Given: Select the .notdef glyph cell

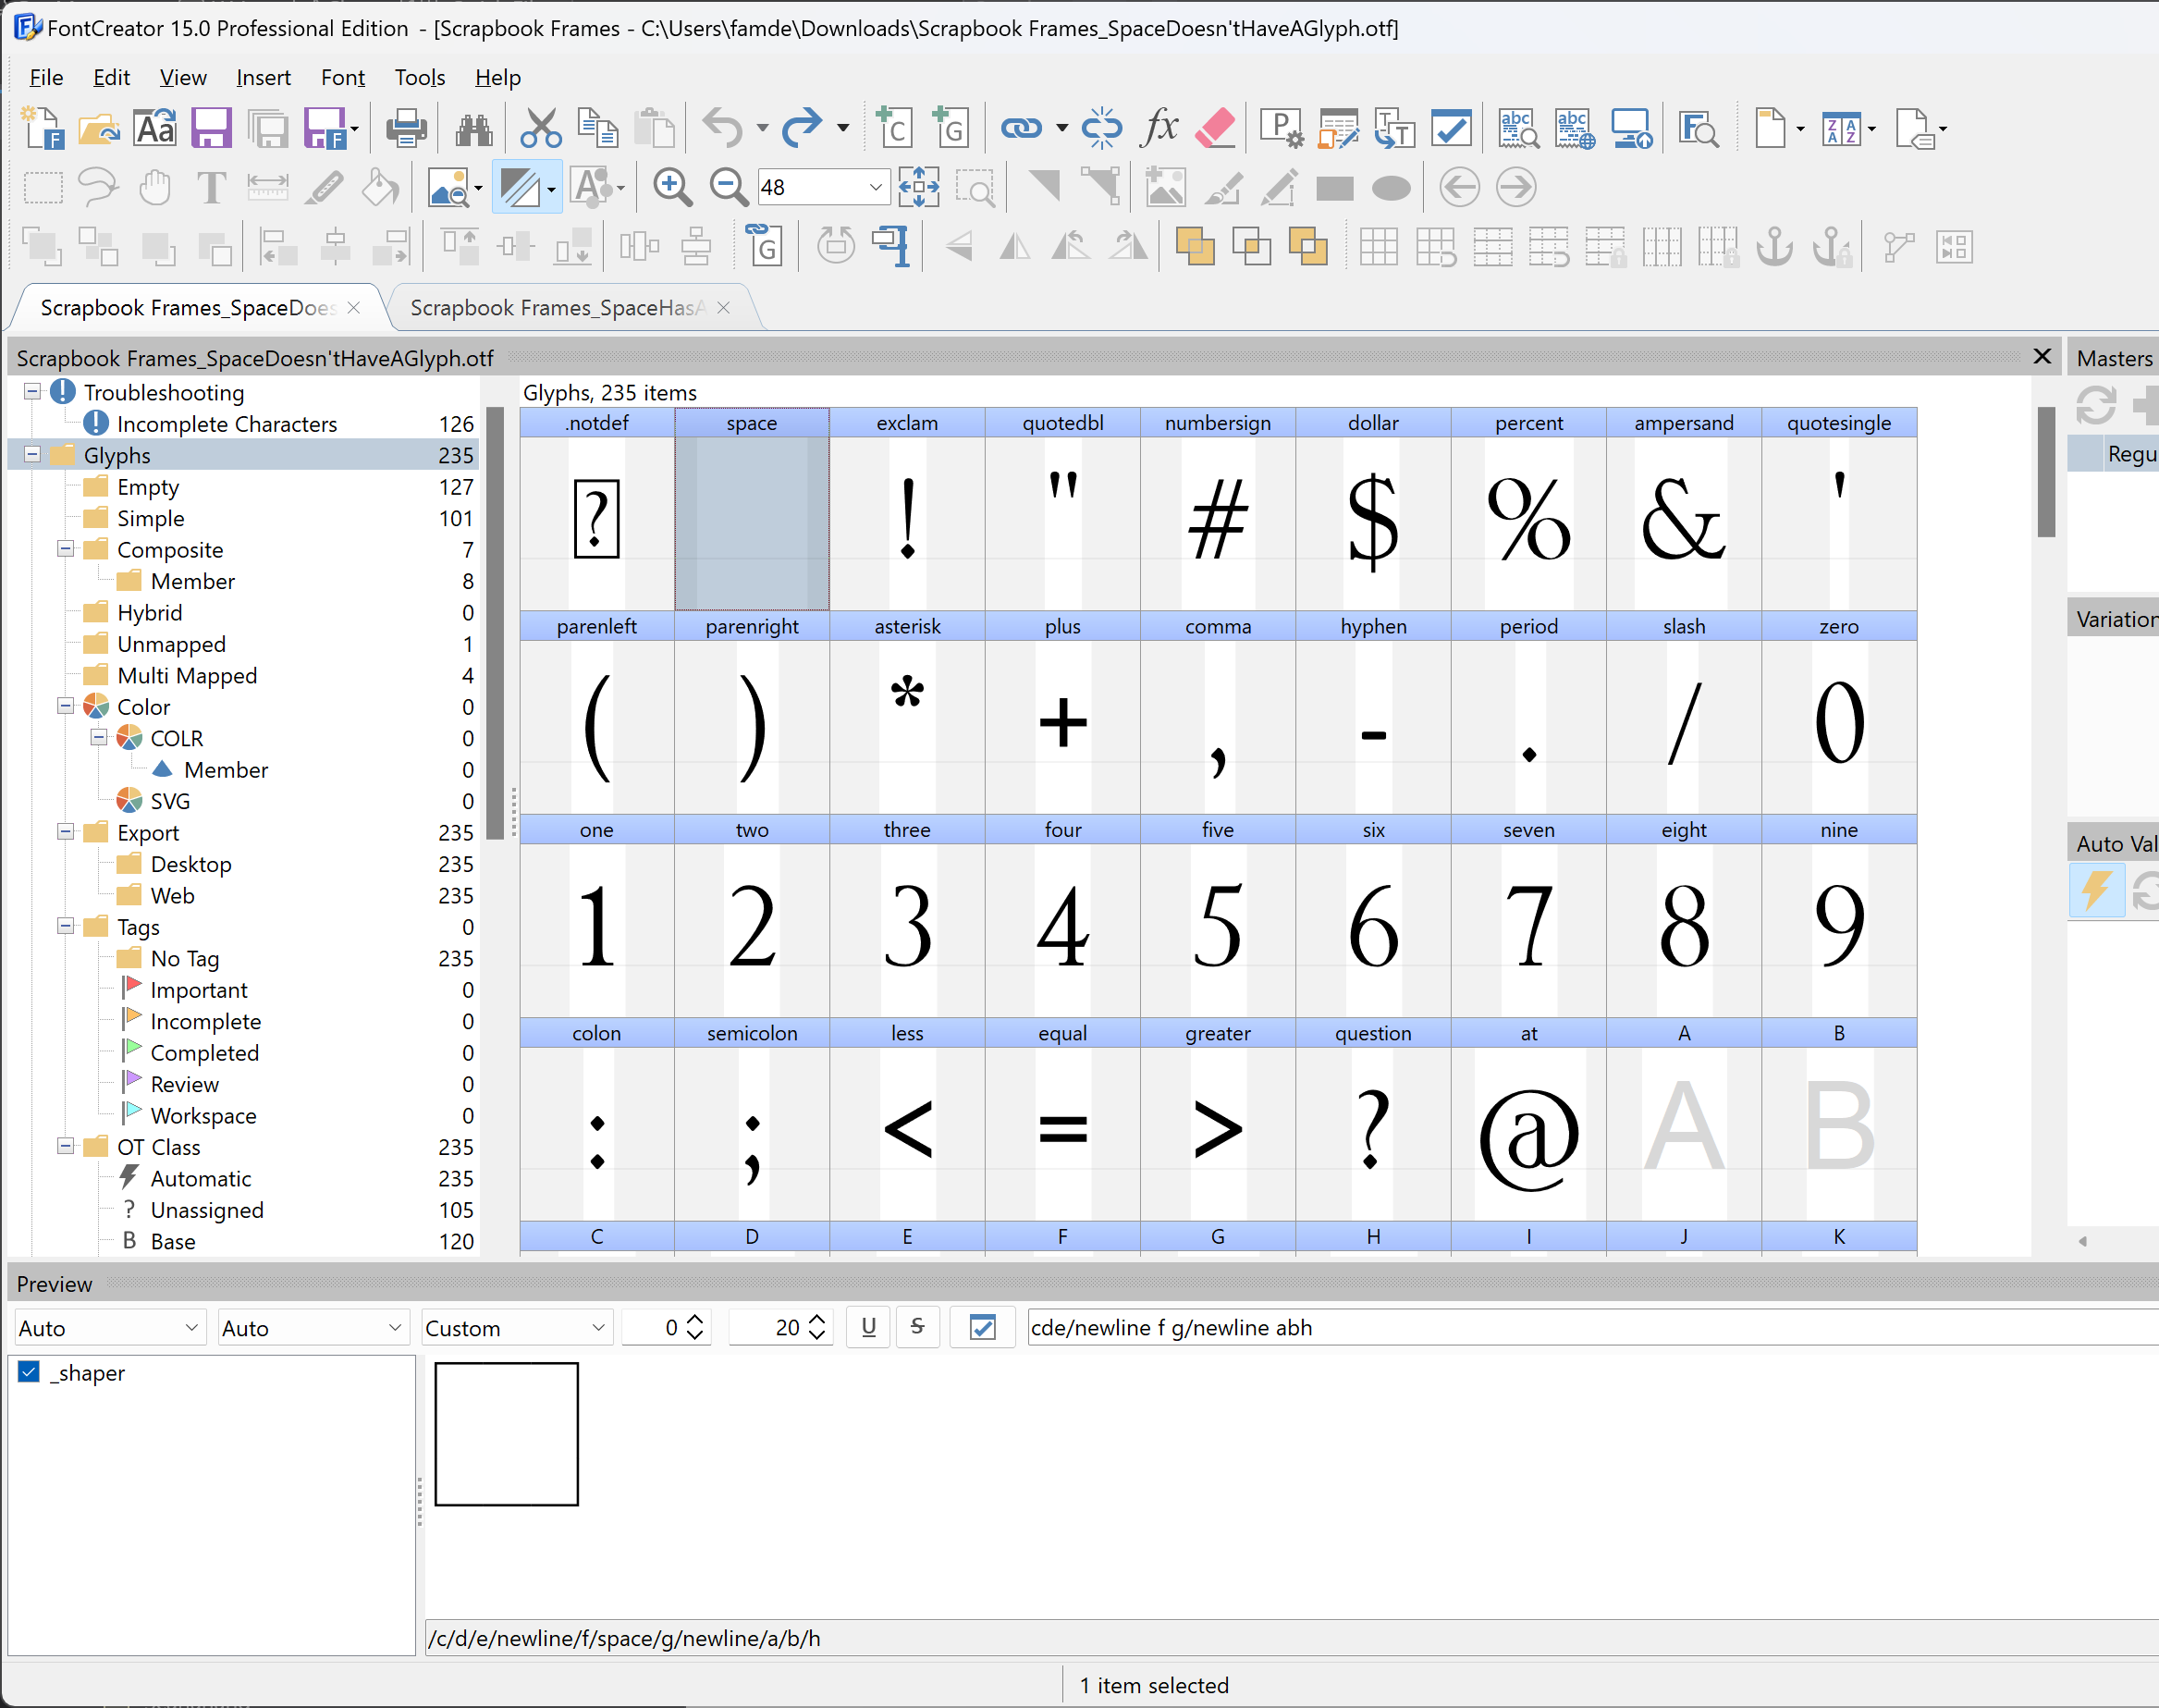Looking at the screenshot, I should tap(596, 509).
